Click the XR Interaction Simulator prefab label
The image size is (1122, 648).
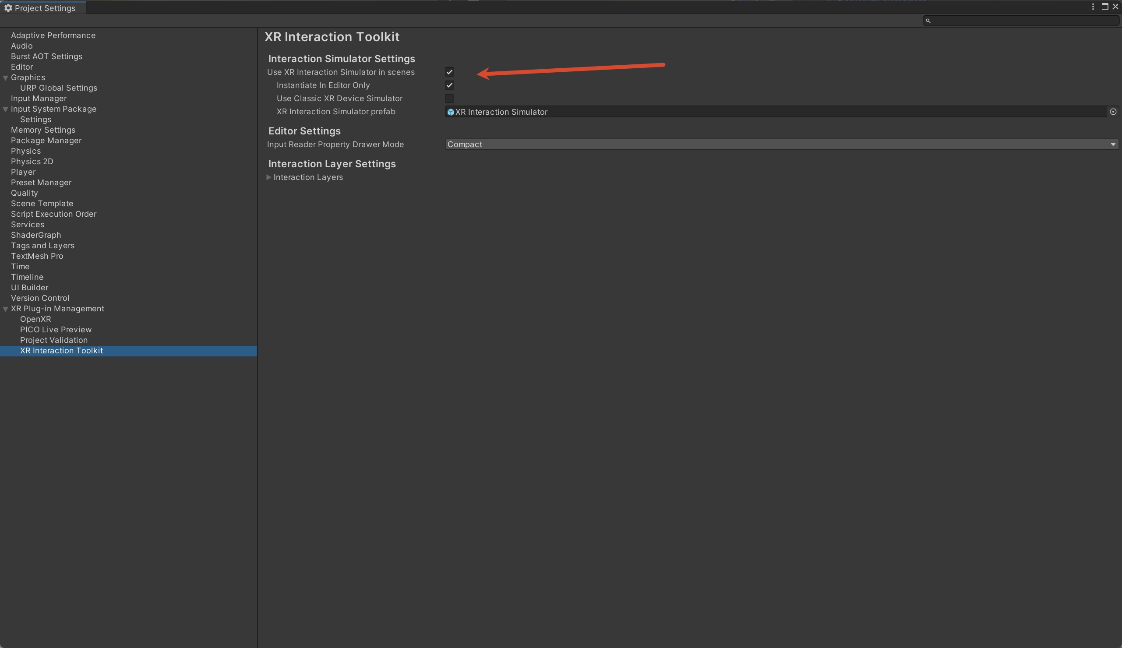335,112
